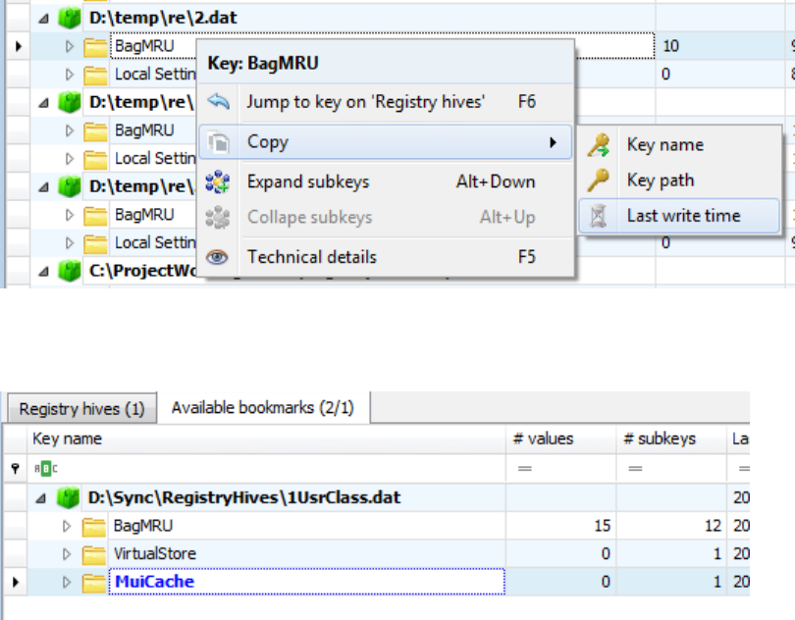This screenshot has width=795, height=620.
Task: Click the row indicator arrow beside MuiCache
Action: click(16, 583)
